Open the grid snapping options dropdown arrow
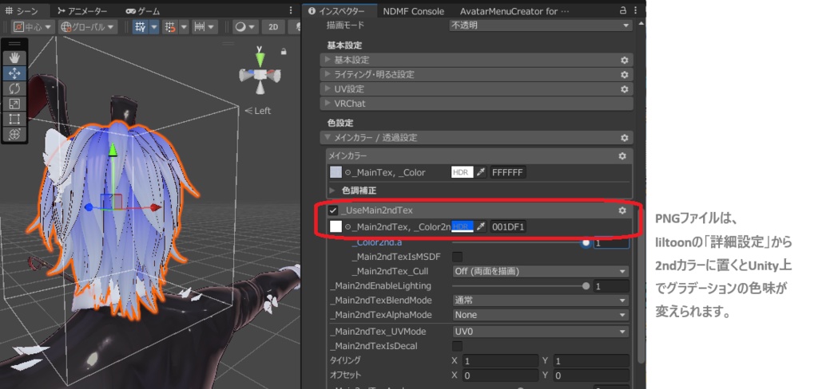Image resolution: width=818 pixels, height=389 pixels. coord(184,27)
